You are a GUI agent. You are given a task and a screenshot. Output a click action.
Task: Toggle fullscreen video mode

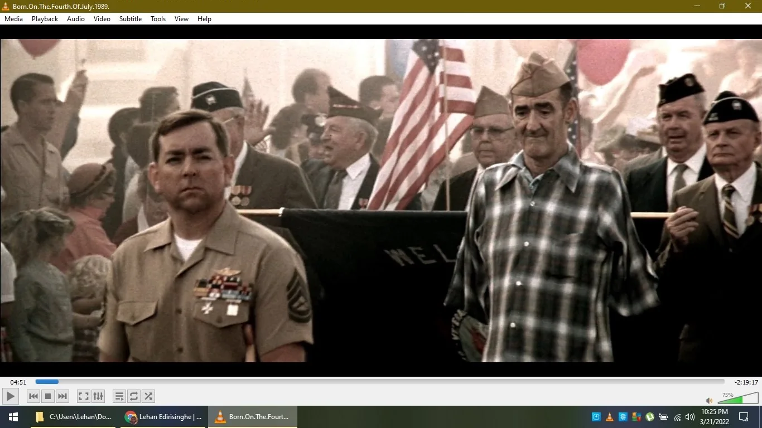pos(83,396)
